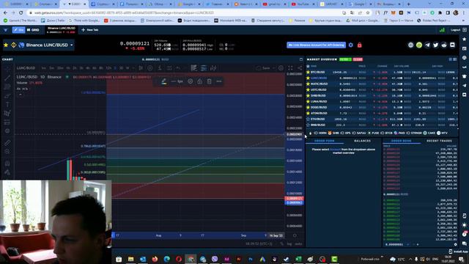Screen dimensions: 469x264
Task: Select MATIC/BUSD row in Market Overview
Action: coord(381,84)
